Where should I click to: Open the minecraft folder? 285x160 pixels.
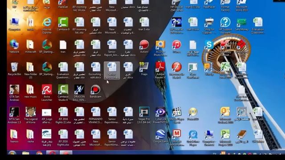pyautogui.click(x=31, y=46)
